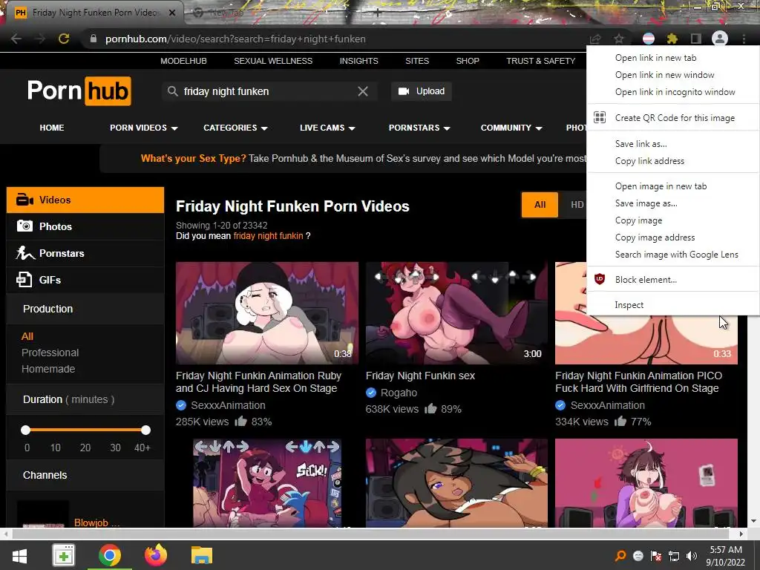Click the magnifier icon in the site search

[172, 91]
